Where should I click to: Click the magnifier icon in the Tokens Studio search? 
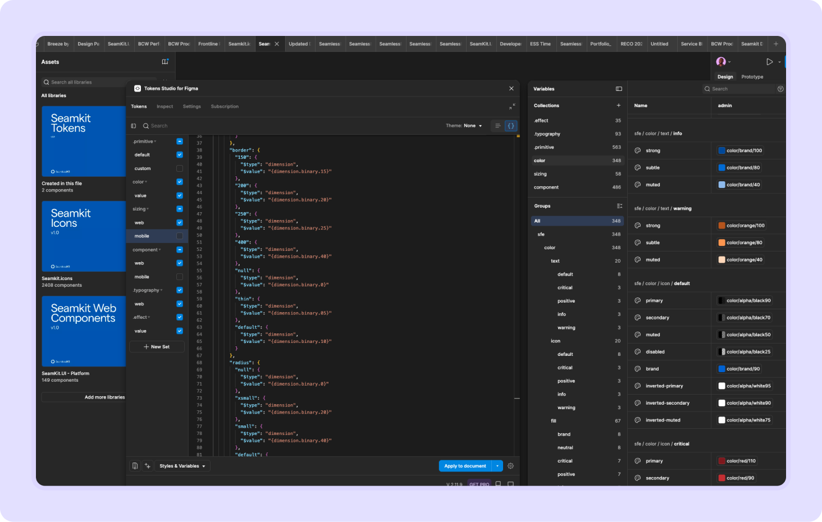[146, 126]
